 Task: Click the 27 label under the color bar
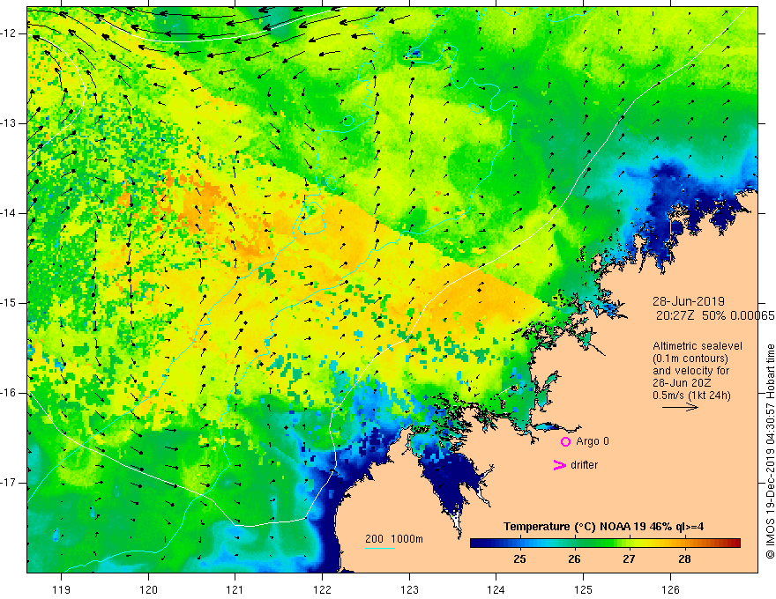point(629,559)
